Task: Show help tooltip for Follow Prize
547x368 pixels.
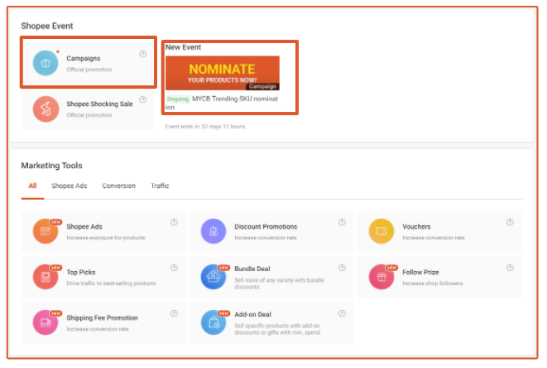Action: pyautogui.click(x=510, y=268)
